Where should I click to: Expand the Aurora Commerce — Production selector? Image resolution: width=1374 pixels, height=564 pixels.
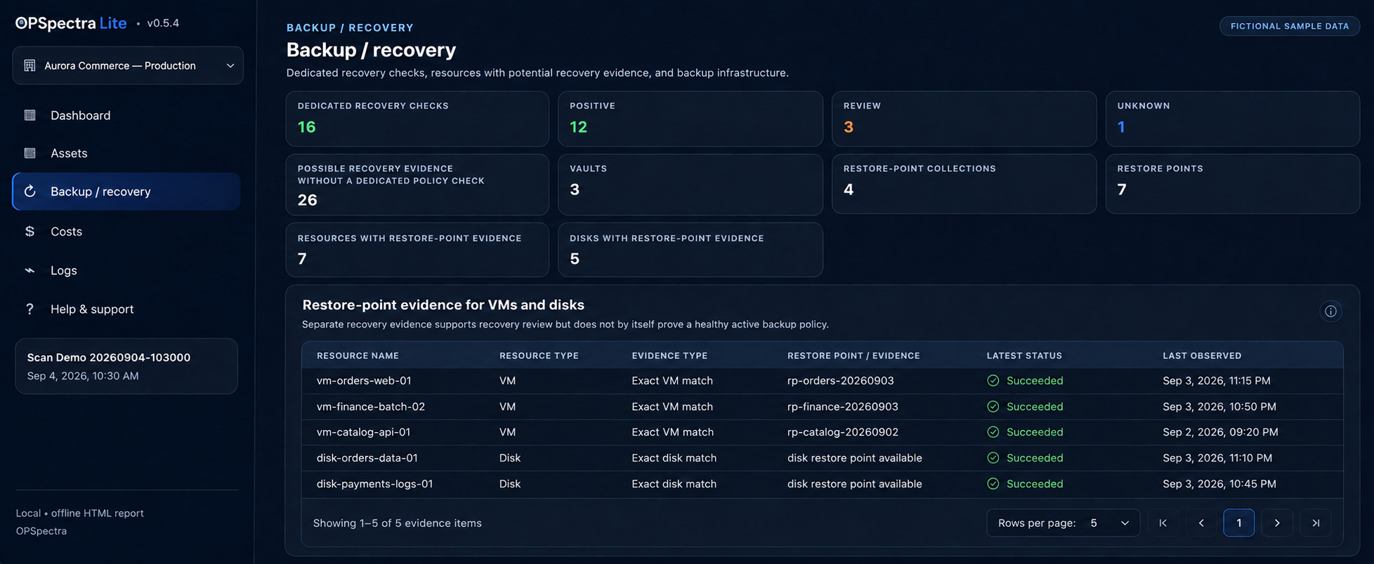[128, 65]
